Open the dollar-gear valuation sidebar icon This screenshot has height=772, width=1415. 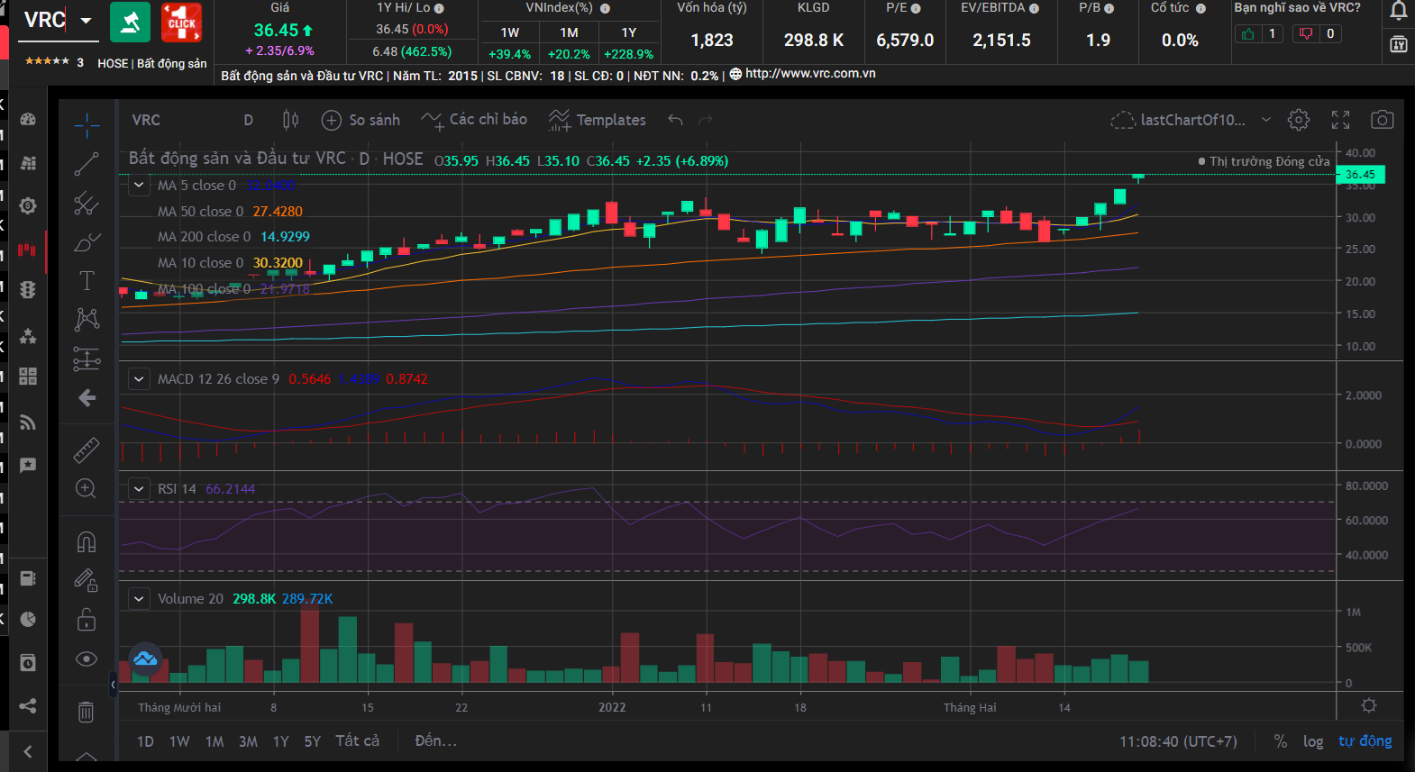tap(28, 205)
